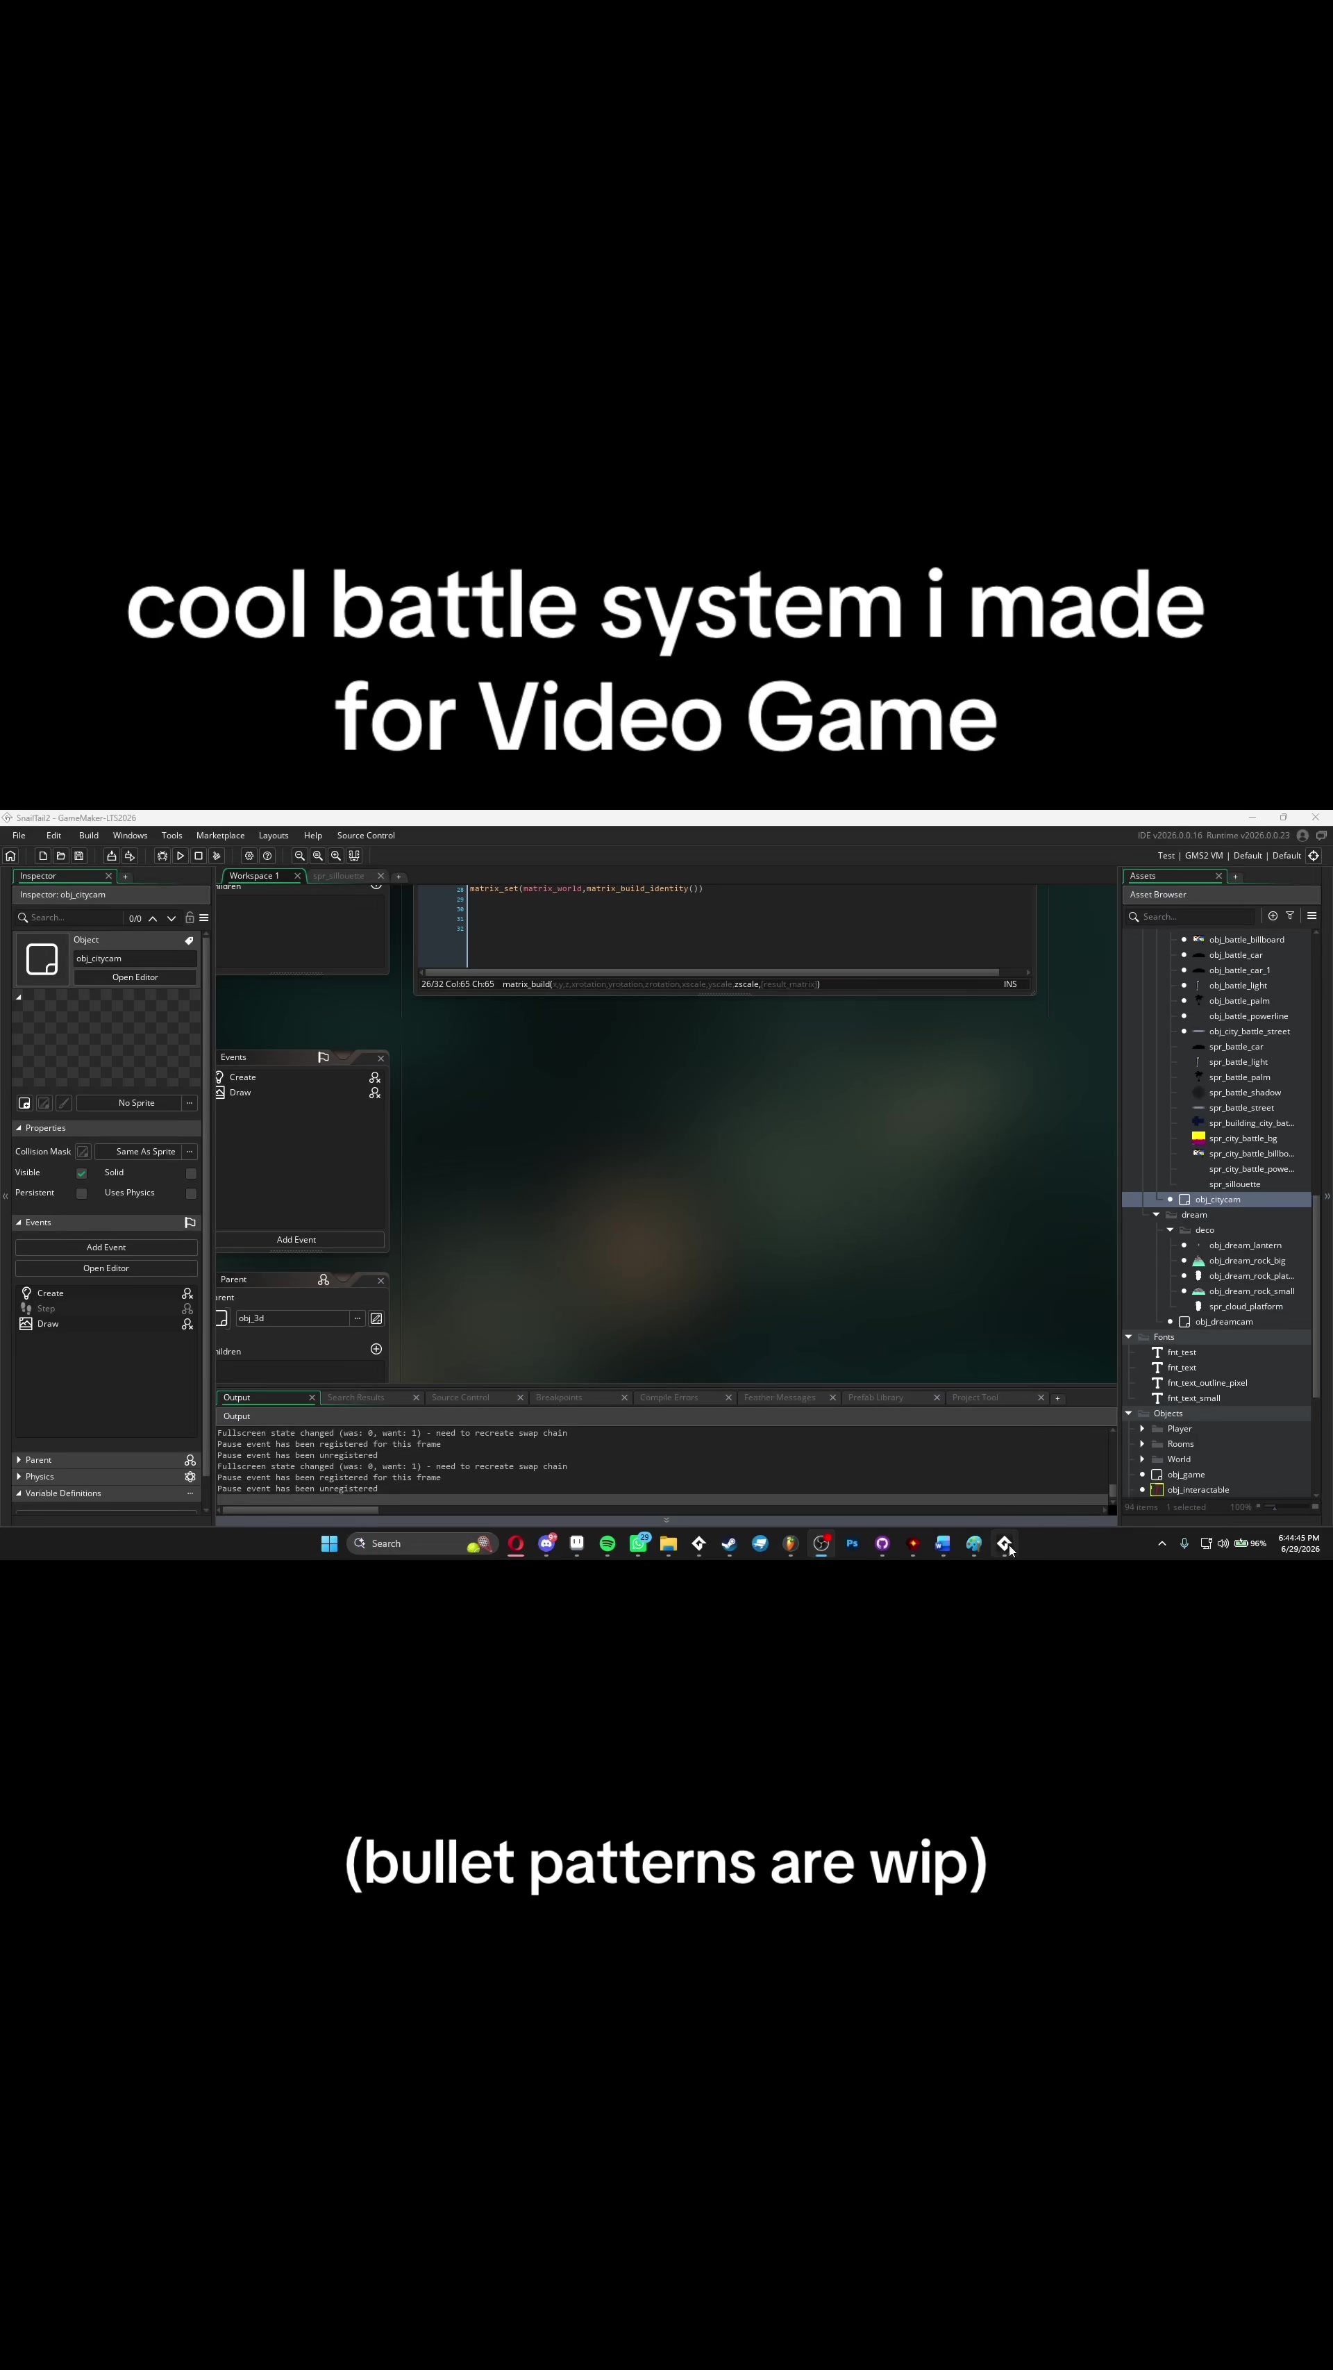Screen dimensions: 1333x2370
Task: Zoom out the workspace
Action: pos(300,856)
